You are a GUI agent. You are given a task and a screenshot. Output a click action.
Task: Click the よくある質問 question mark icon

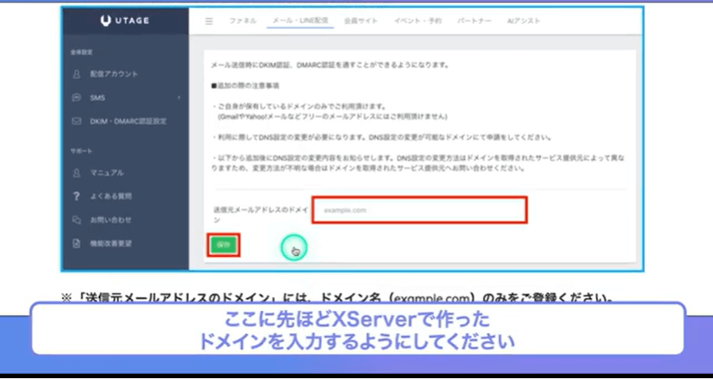(76, 196)
